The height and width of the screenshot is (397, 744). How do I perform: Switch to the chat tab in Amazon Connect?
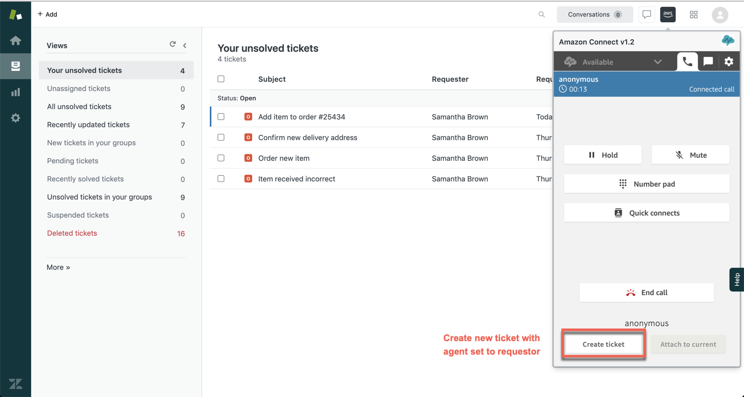pyautogui.click(x=708, y=62)
